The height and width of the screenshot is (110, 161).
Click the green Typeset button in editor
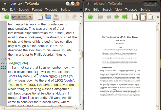7,17
